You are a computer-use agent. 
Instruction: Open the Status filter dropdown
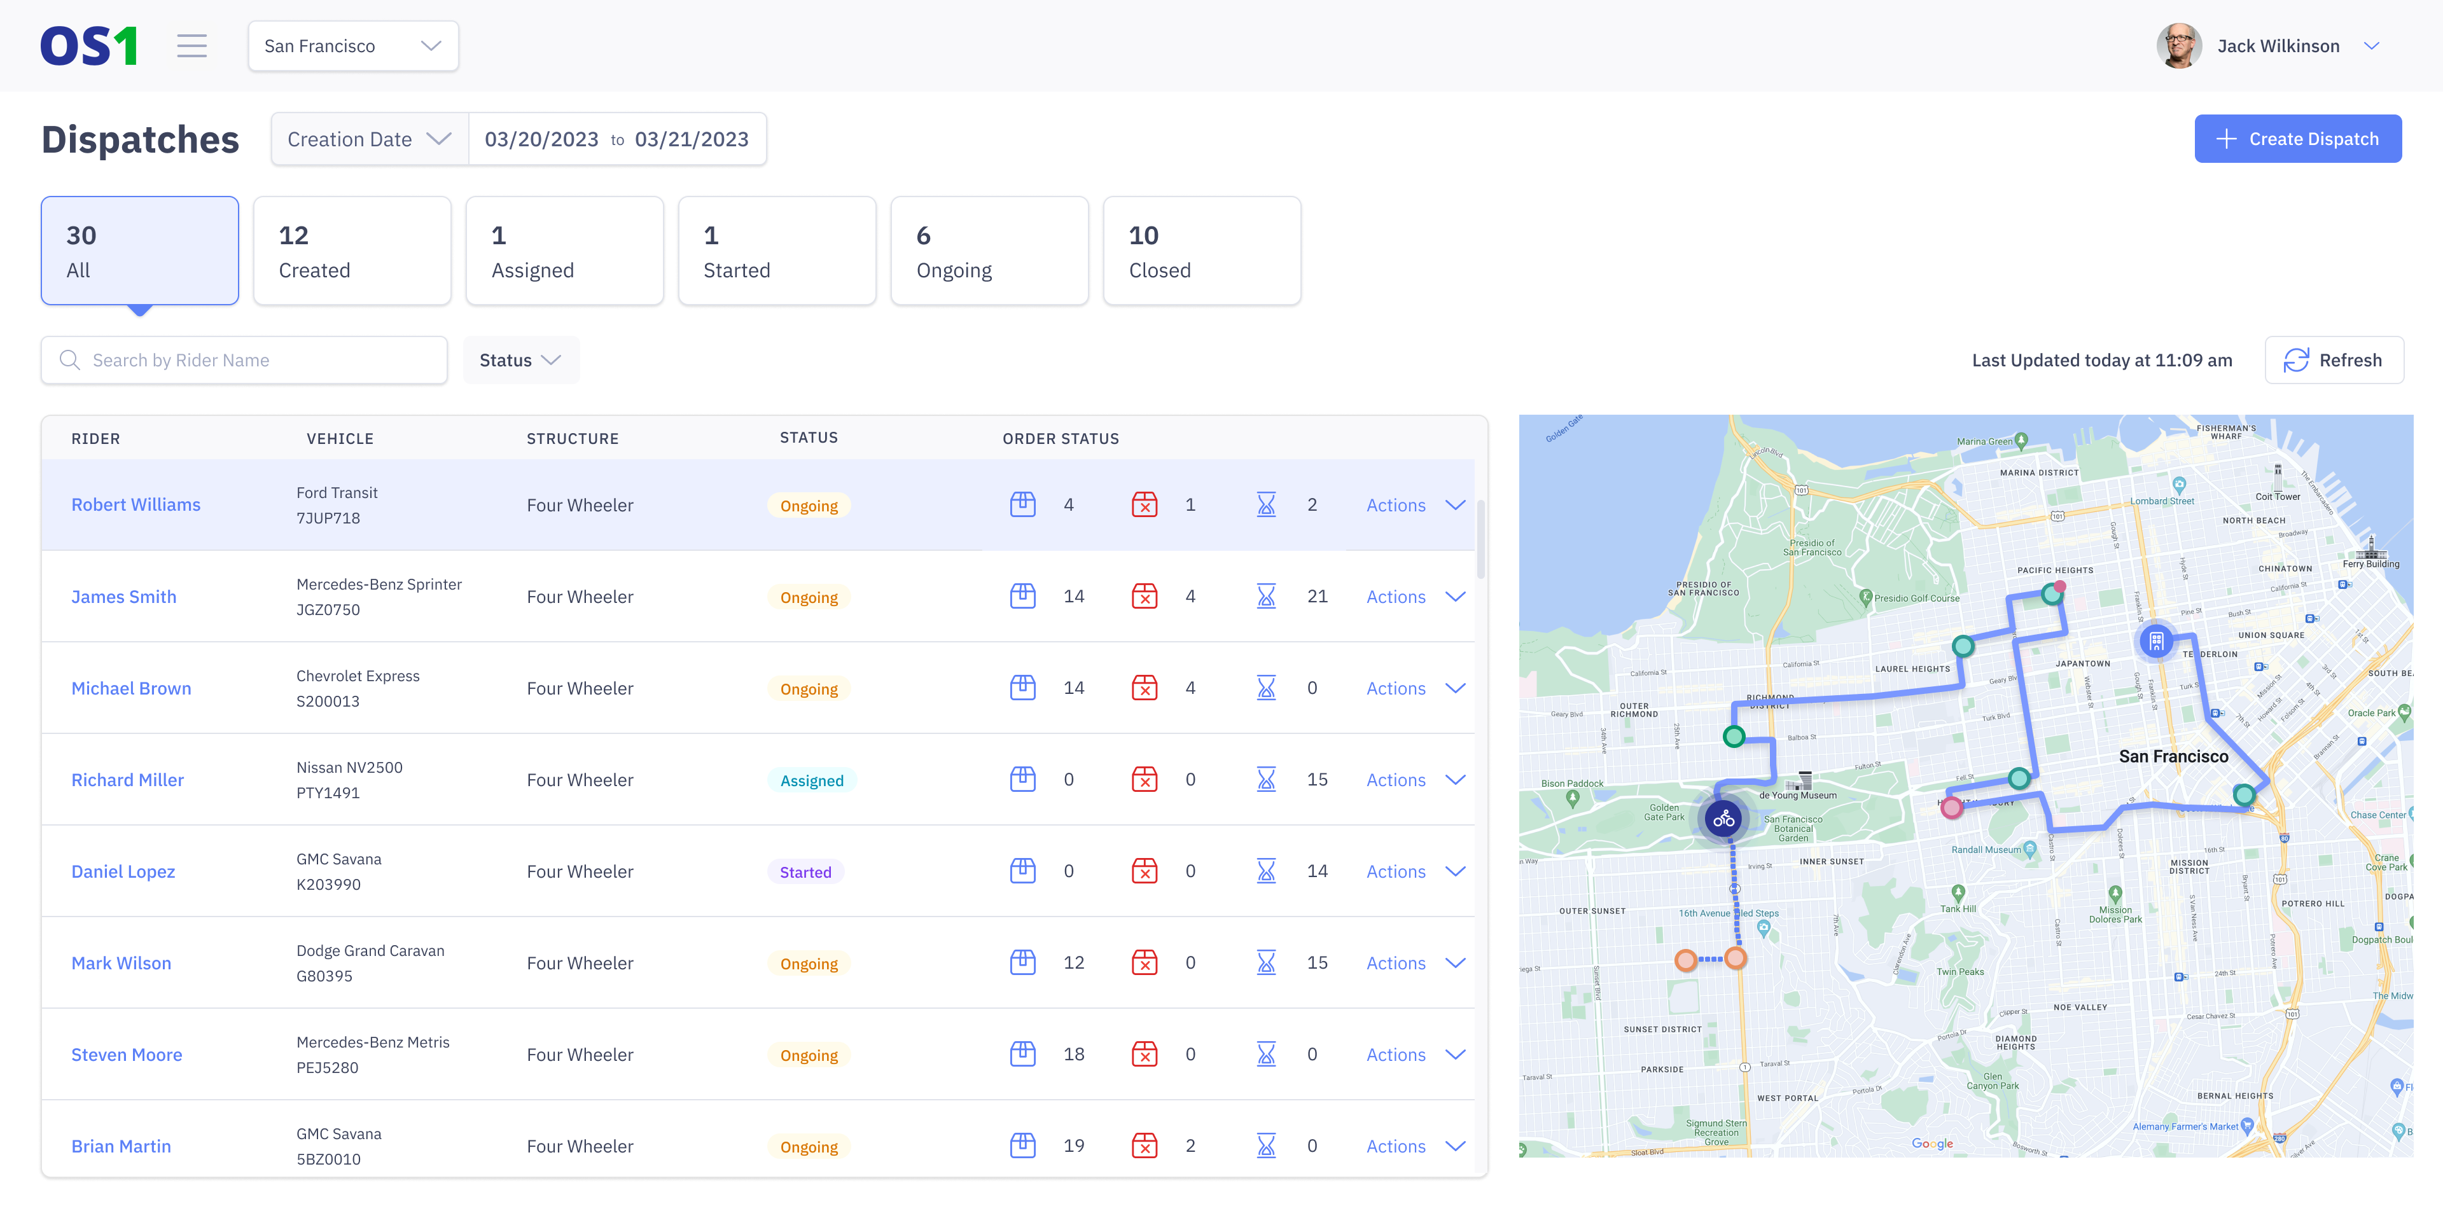(520, 360)
